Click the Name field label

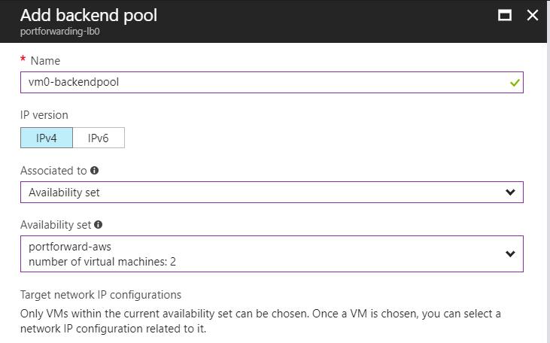coord(45,61)
